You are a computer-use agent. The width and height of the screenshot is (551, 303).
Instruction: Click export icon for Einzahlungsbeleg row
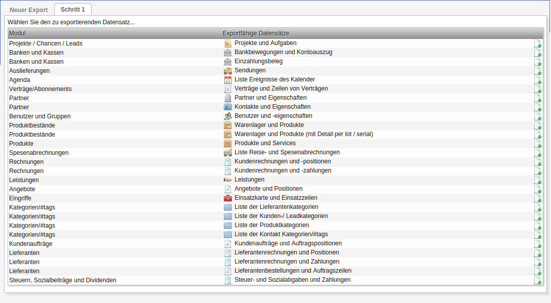538,62
